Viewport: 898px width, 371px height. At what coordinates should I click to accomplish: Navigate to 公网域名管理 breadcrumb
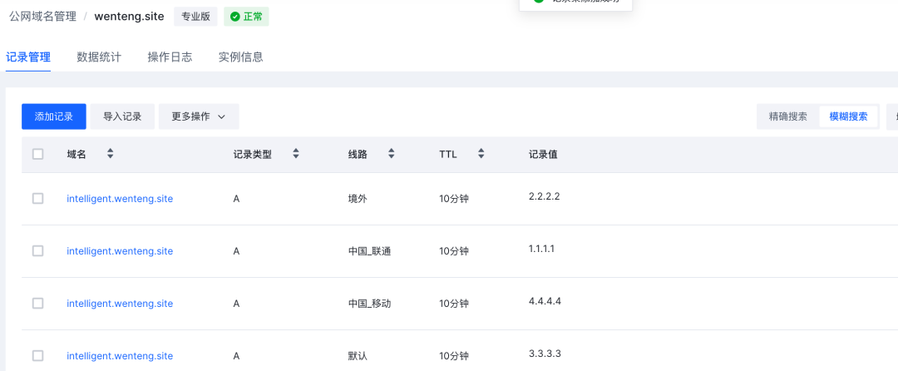point(42,17)
